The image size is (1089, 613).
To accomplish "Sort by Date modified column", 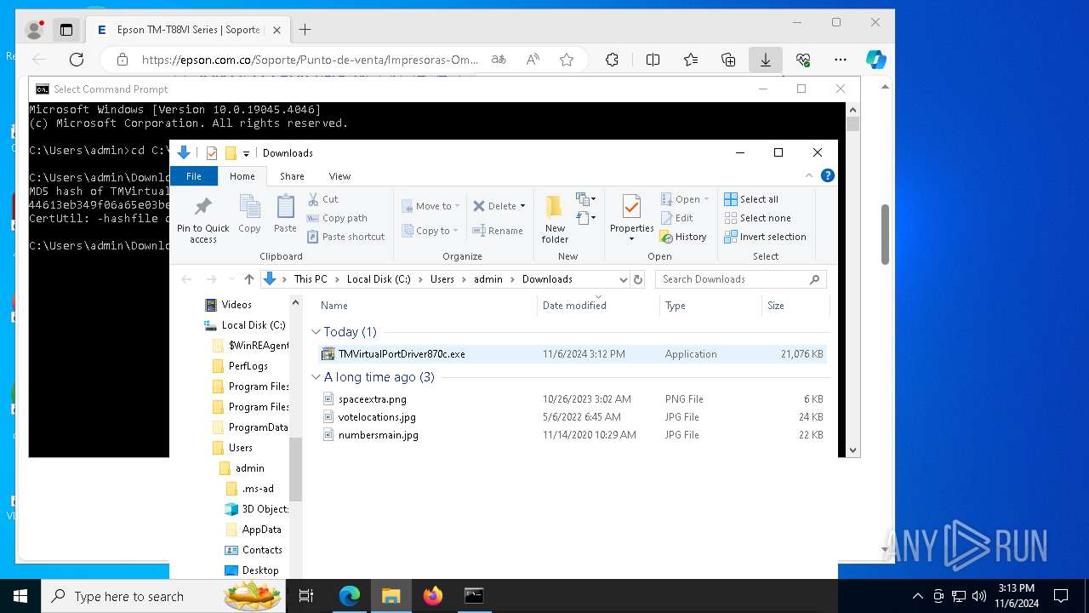I will pos(598,306).
